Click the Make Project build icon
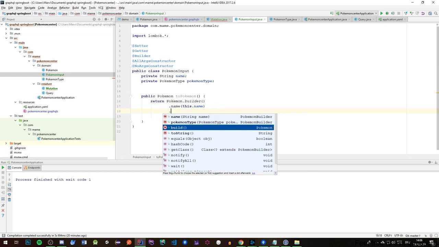This screenshot has height=247, width=439. 332,13
